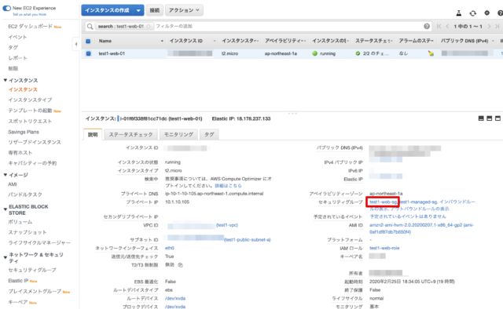Open the test1-public-subnet-a link
This screenshot has height=309, width=503.
247,240
